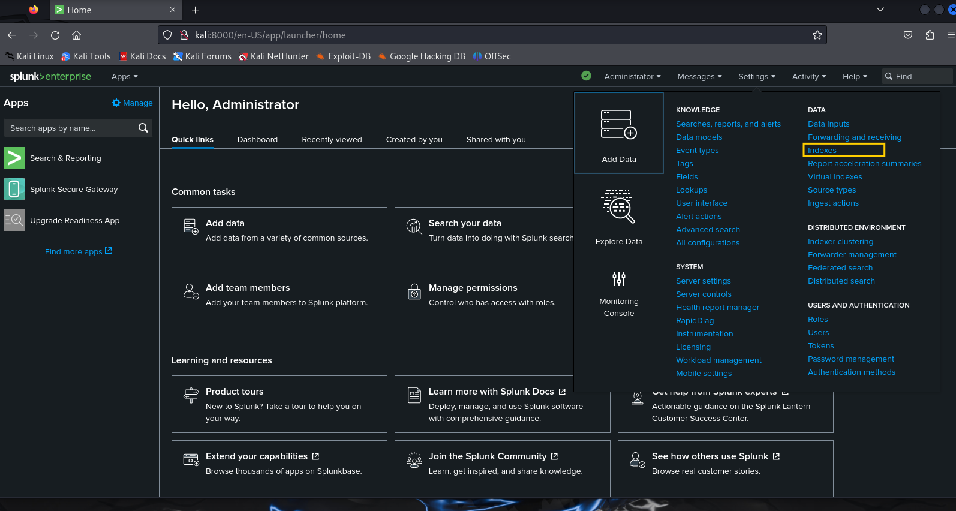Click the browser address bar URL
Image resolution: width=956 pixels, height=511 pixels.
[270, 35]
